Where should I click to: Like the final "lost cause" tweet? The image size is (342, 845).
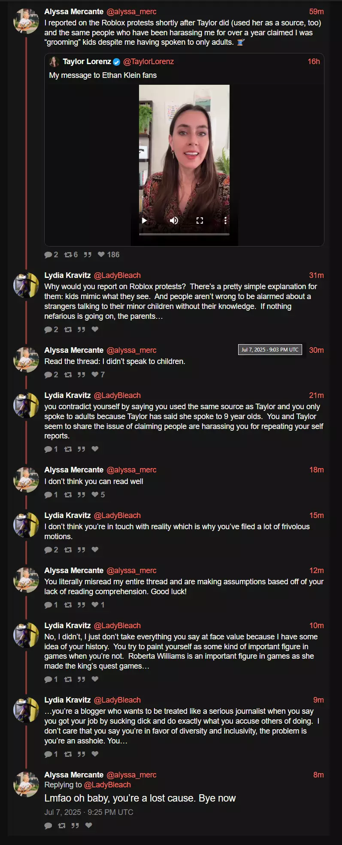point(89,825)
